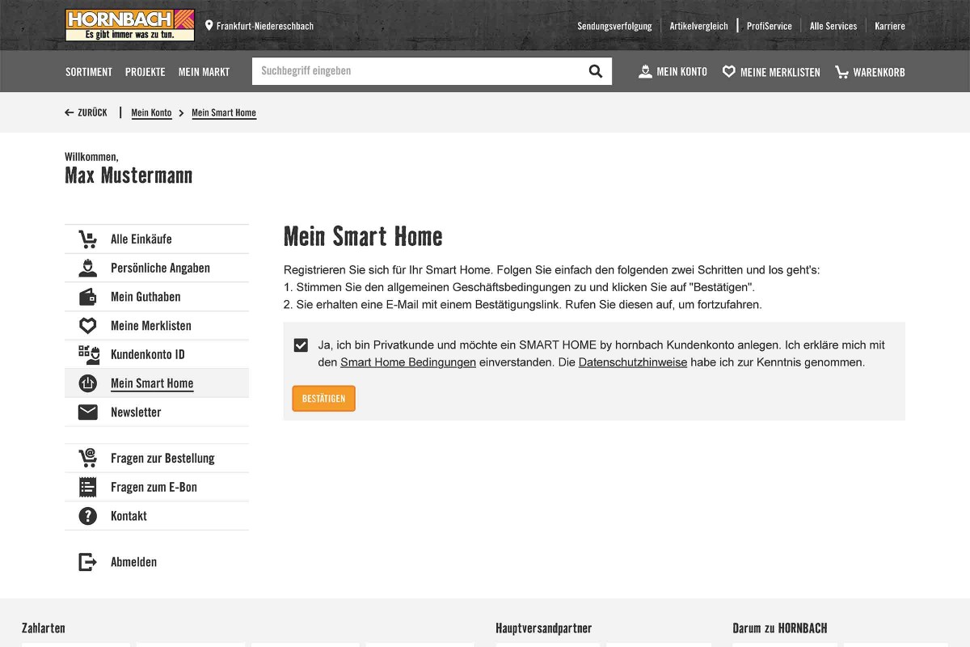Click the Max Mustermann name heading
Screen dimensions: 970x647
[x=129, y=175]
